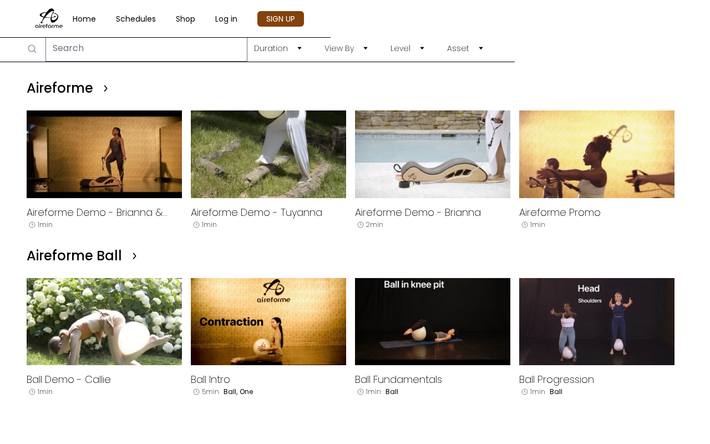
Task: Play the Aireforme Promo video thumbnail
Action: tap(597, 154)
